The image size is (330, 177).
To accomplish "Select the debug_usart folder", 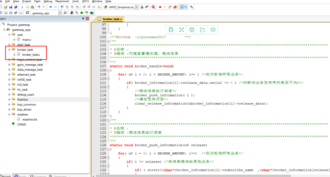I will coord(26,95).
